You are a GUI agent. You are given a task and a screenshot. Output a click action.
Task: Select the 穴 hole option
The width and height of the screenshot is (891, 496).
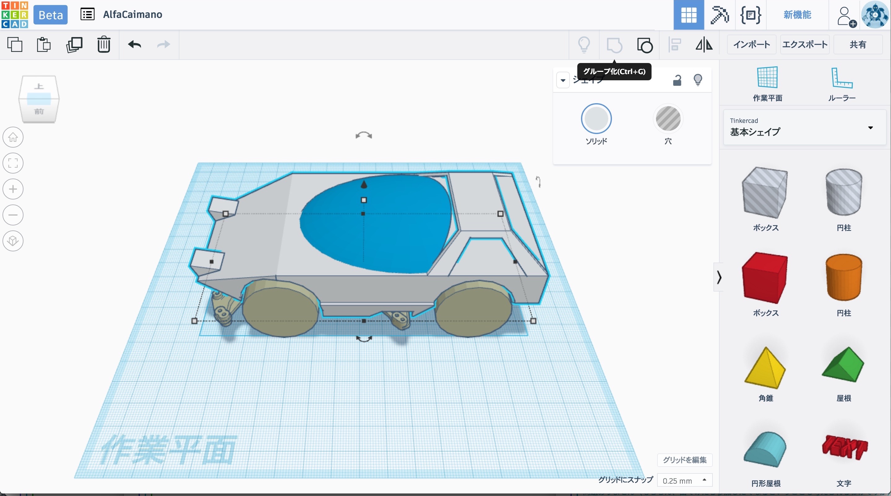coord(668,119)
